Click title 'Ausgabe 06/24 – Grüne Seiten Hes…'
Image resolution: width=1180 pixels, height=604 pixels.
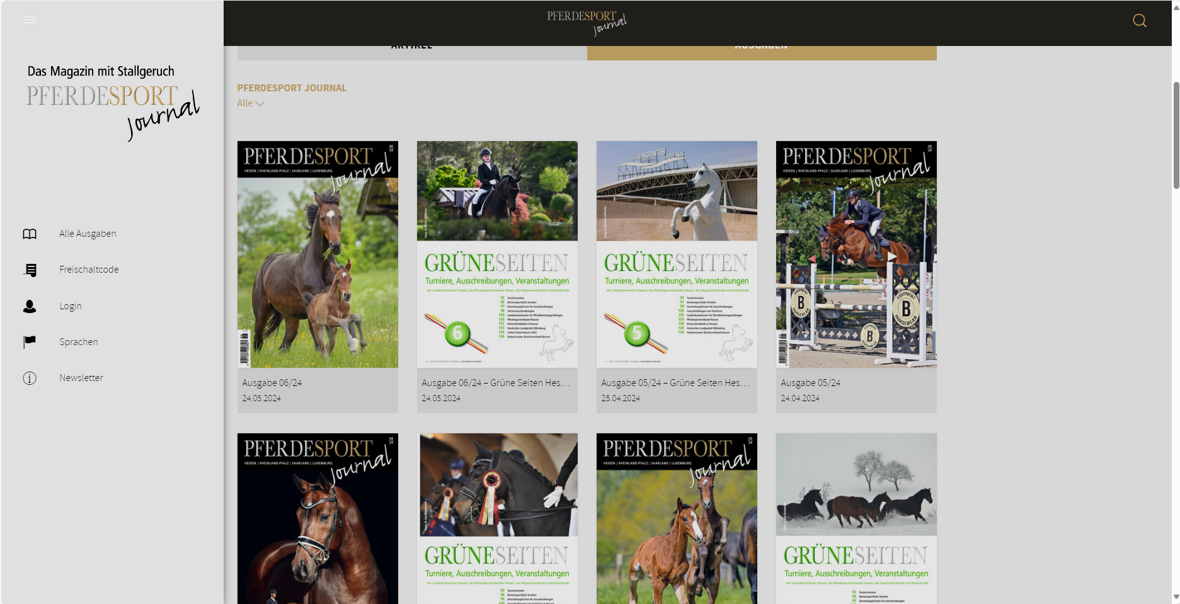pyautogui.click(x=496, y=383)
